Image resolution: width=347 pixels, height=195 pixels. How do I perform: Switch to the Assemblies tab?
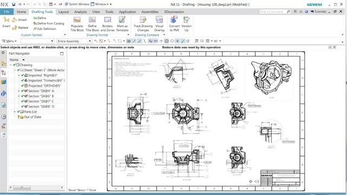point(150,12)
